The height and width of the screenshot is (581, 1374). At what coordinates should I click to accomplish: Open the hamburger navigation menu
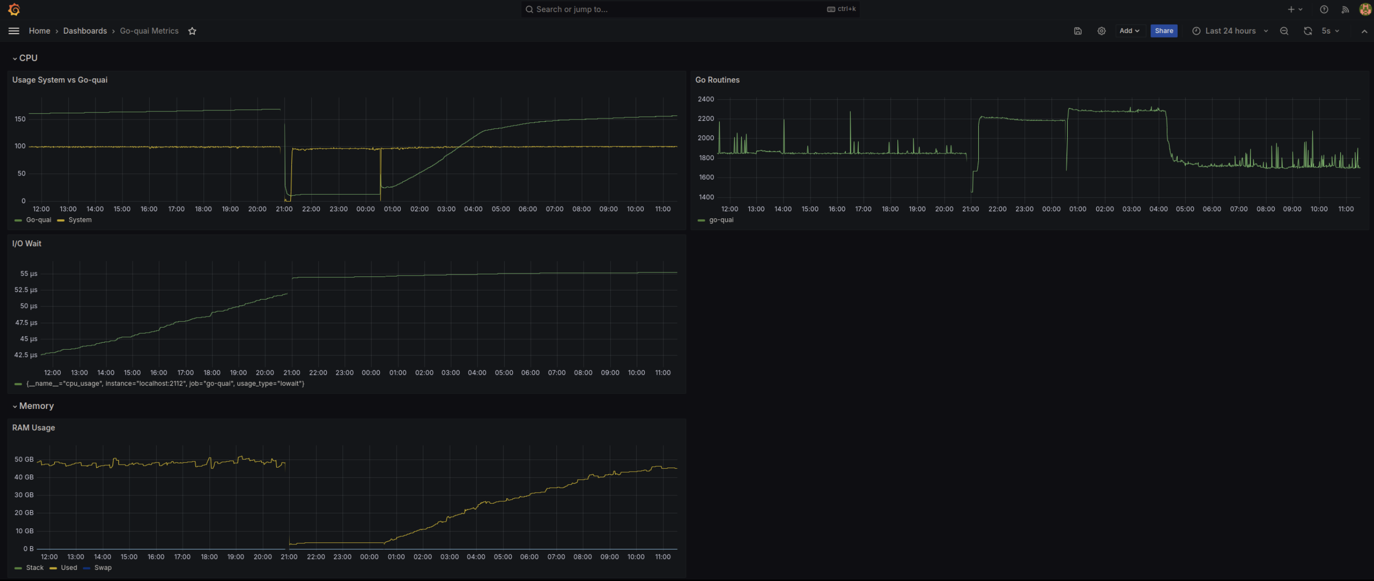tap(14, 31)
